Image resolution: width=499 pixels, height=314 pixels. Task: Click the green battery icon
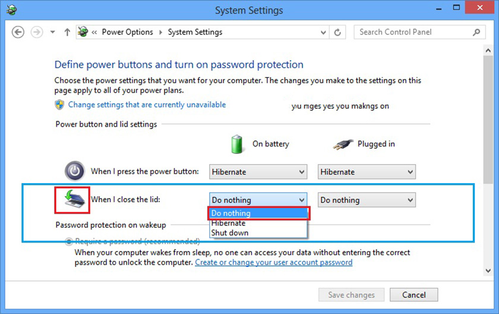click(x=238, y=144)
